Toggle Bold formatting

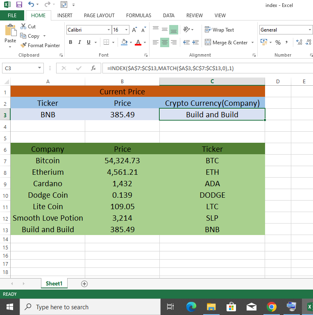[70, 42]
